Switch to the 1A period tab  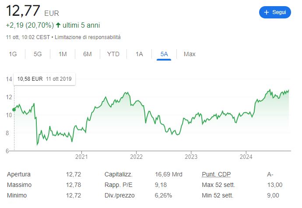coord(139,54)
